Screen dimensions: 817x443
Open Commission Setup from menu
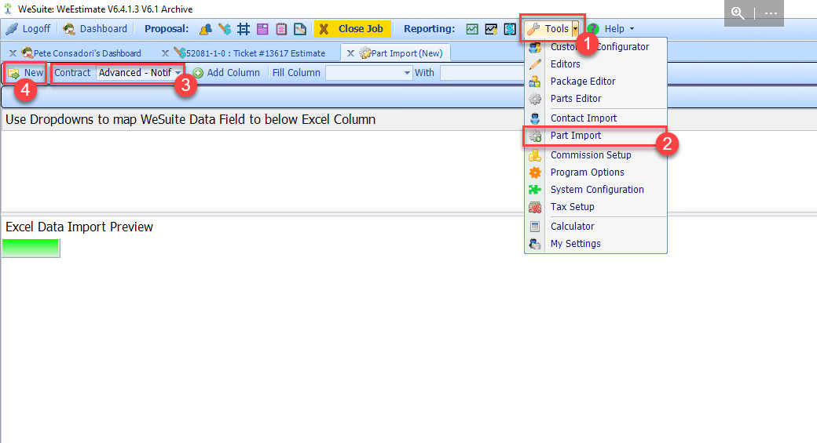click(595, 155)
